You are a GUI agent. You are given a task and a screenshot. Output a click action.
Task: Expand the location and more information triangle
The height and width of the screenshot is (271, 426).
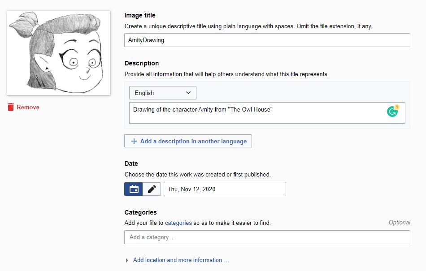click(x=127, y=260)
